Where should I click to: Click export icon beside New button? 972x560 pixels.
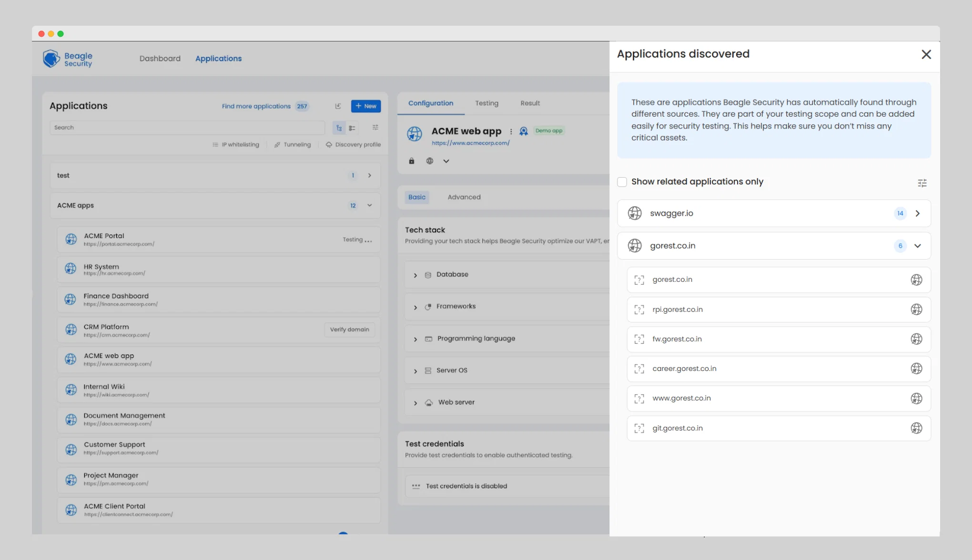[338, 106]
